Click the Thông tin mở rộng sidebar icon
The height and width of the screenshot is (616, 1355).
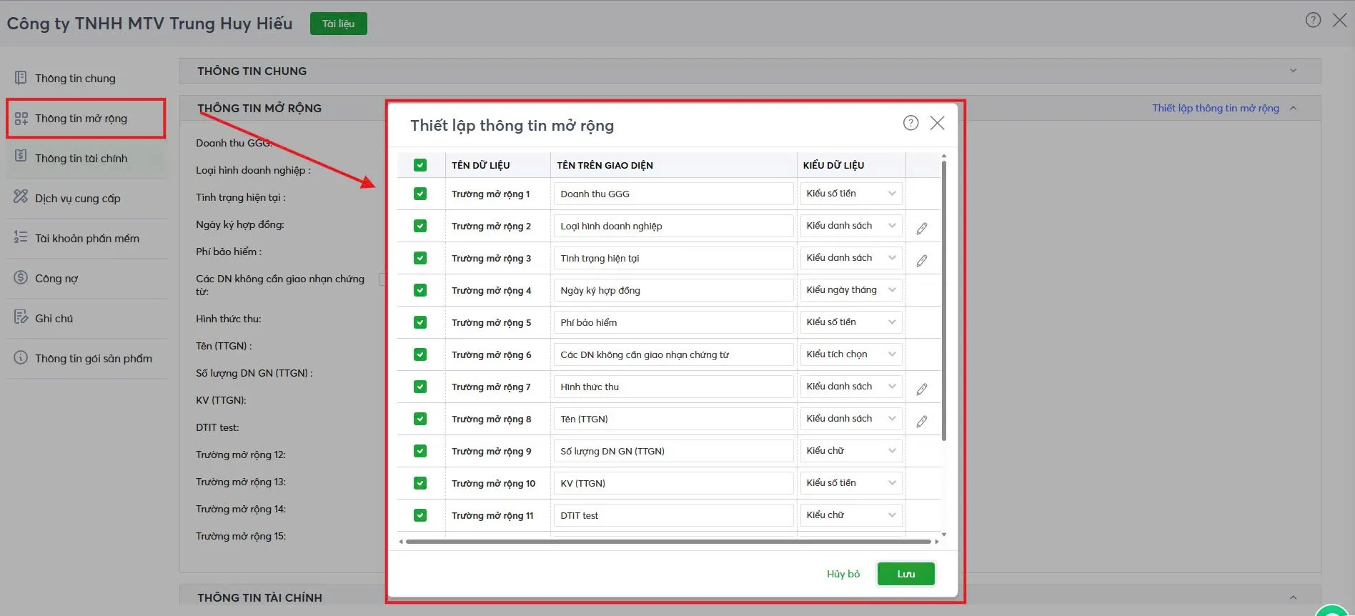21,118
